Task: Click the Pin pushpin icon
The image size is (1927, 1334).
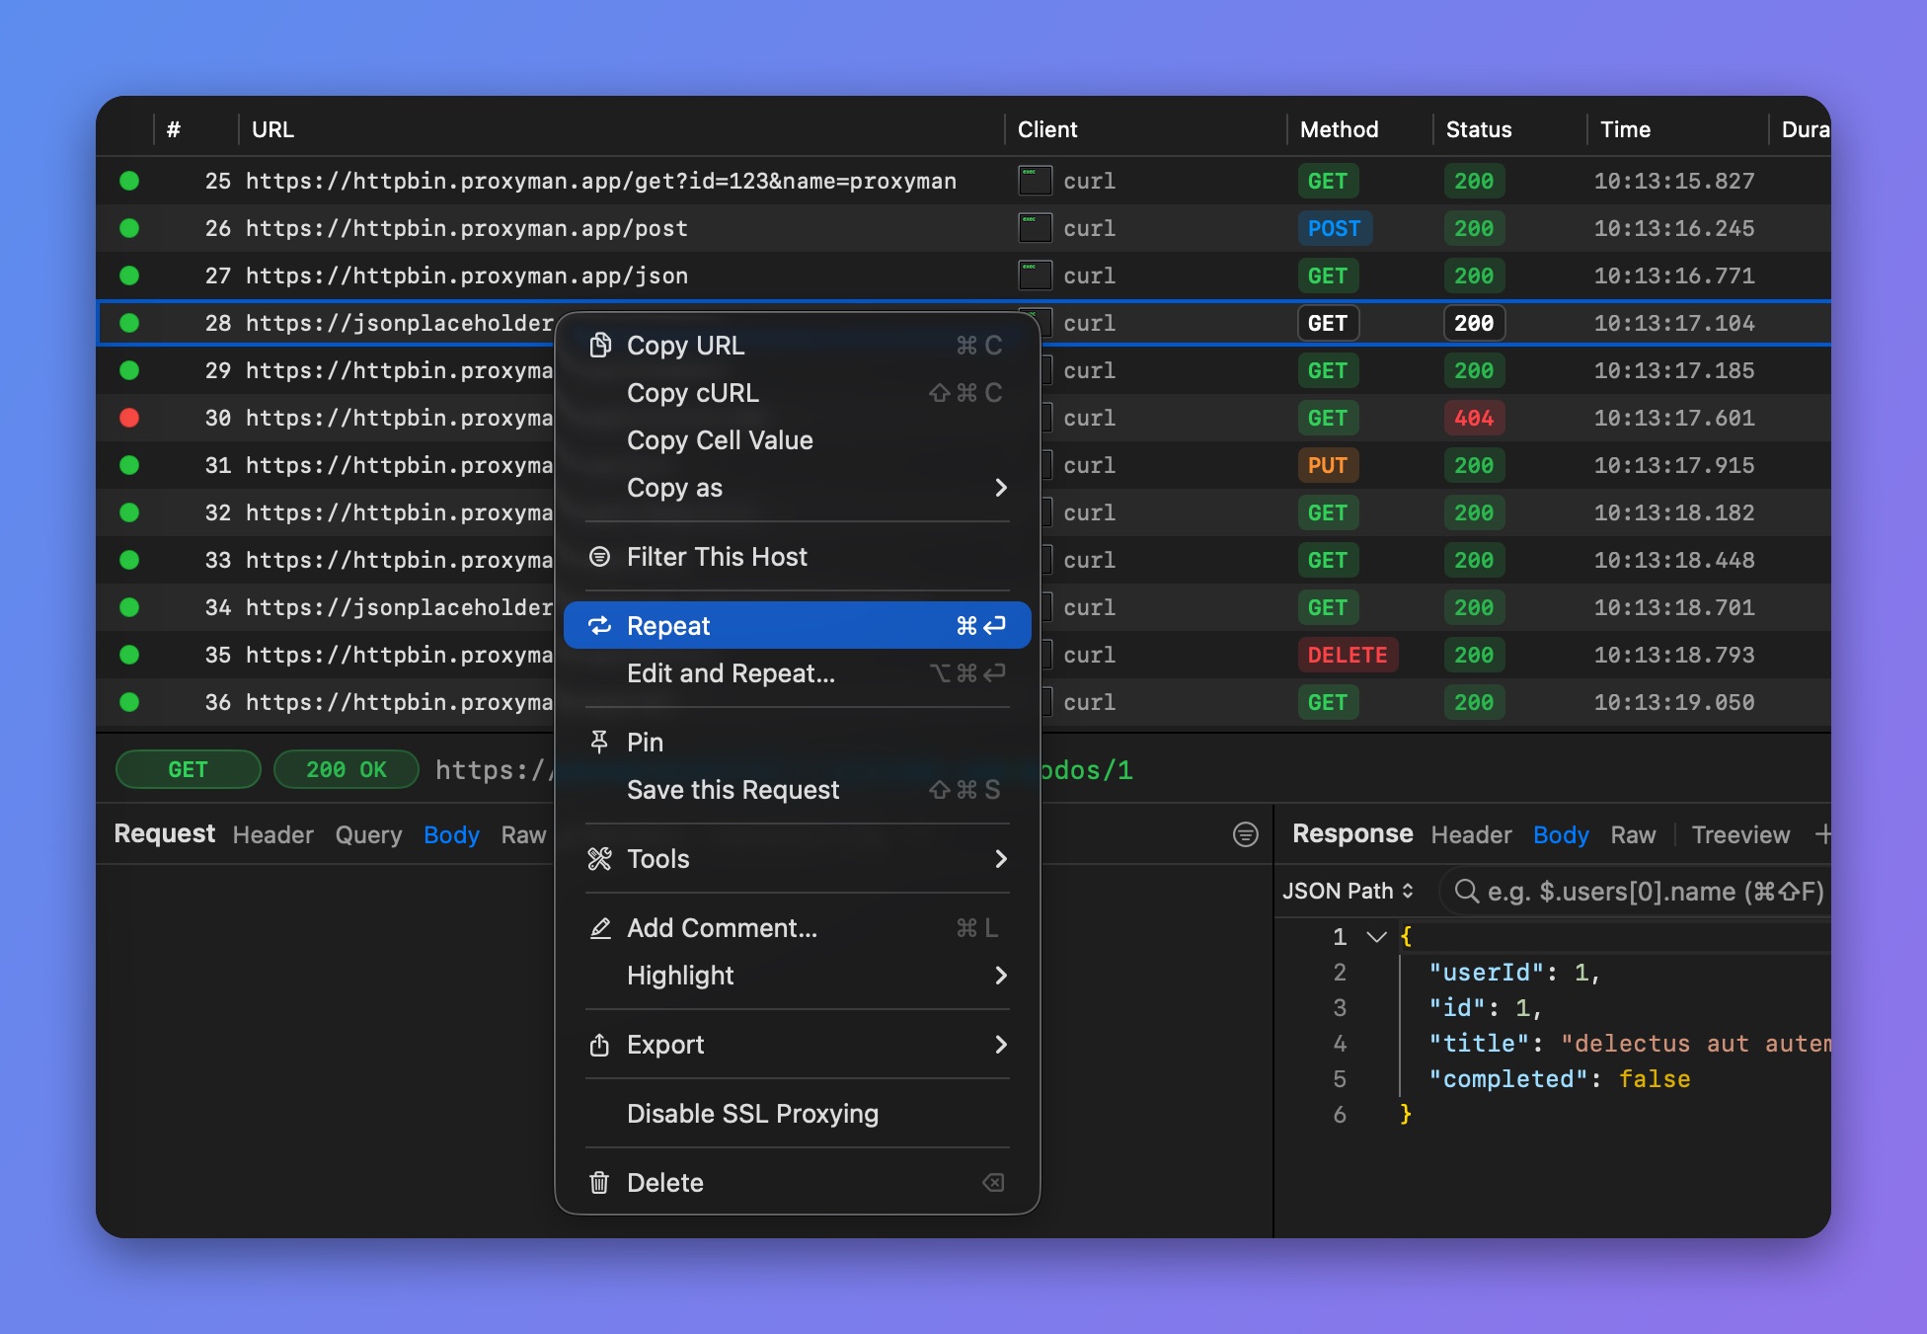Action: point(599,743)
